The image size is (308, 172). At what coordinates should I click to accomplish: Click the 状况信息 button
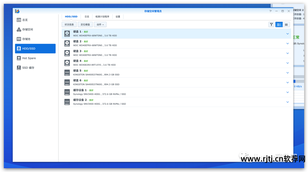coord(69,25)
